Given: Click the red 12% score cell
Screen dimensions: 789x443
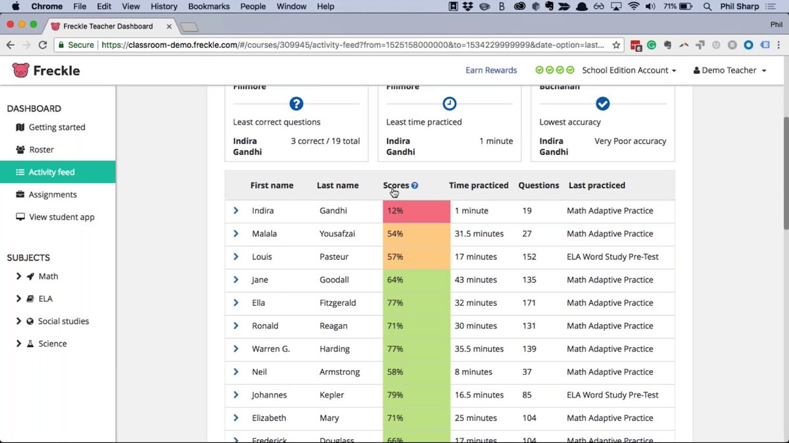Looking at the screenshot, I should tap(416, 211).
